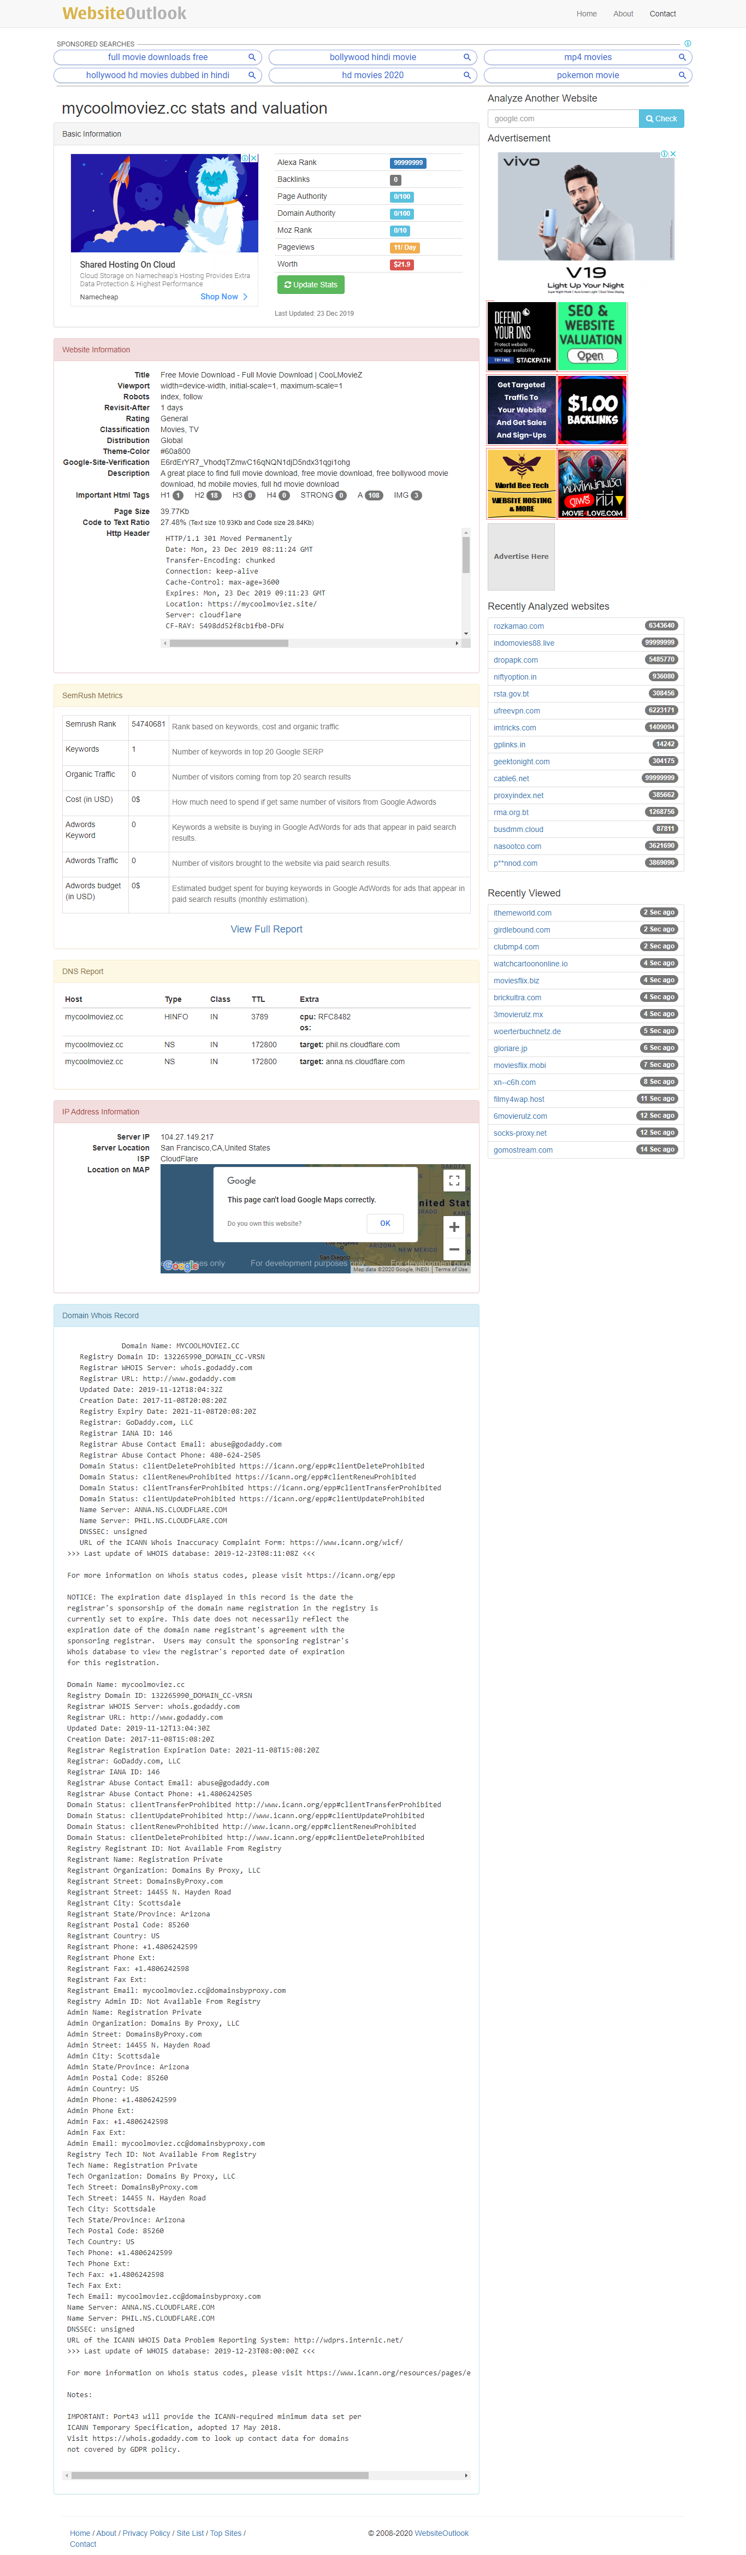Click server IP 104.27.149.217 text
The height and width of the screenshot is (2555, 746).
pos(187,1137)
